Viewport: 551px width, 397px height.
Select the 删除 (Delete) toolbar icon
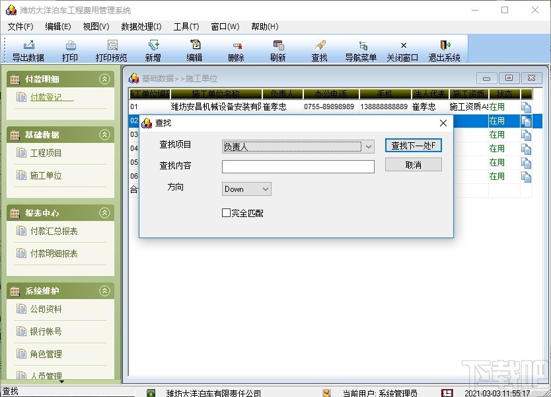pyautogui.click(x=236, y=49)
